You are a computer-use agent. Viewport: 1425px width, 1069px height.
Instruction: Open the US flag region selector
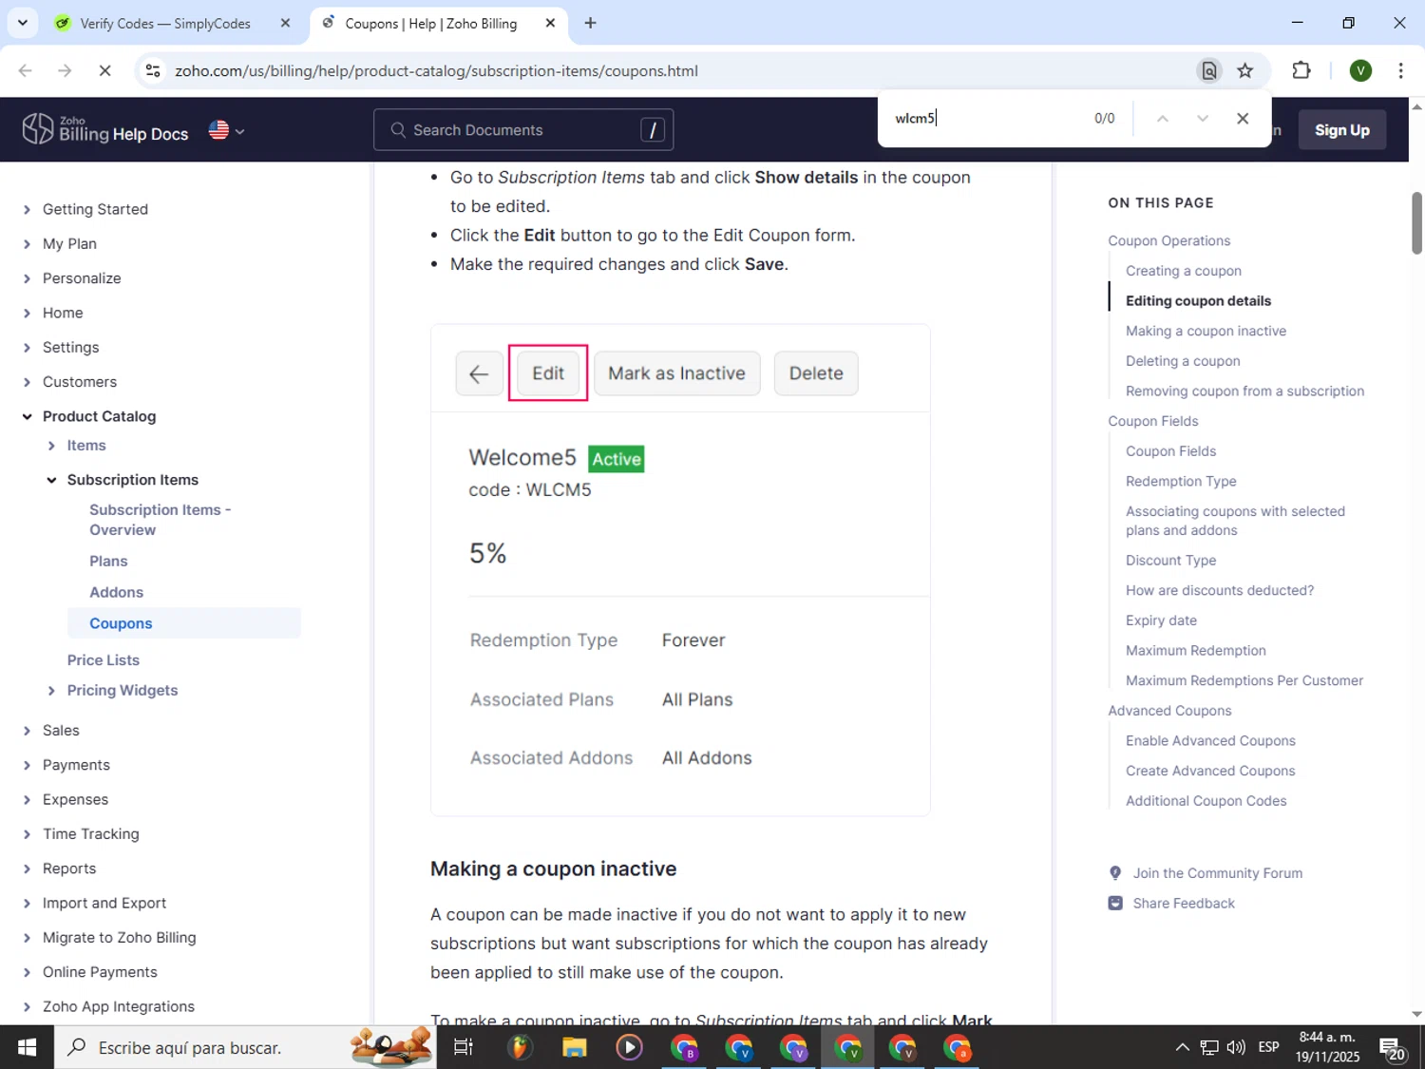tap(226, 130)
